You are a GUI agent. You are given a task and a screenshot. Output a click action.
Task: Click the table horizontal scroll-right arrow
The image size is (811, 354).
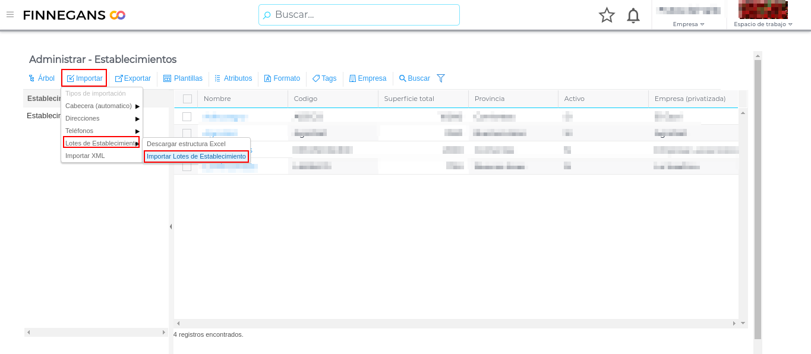734,323
